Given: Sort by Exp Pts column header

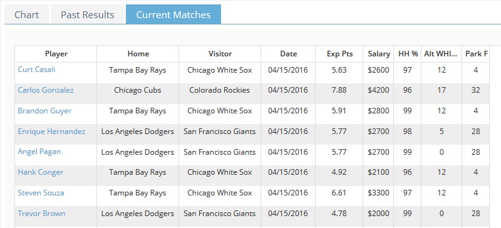Looking at the screenshot, I should point(339,54).
